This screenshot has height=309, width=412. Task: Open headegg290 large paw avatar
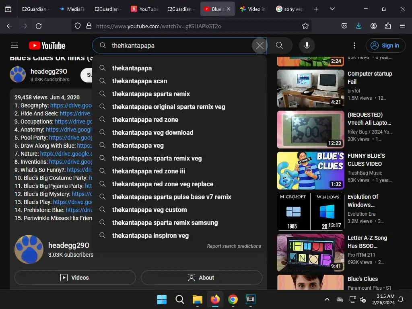click(x=29, y=249)
